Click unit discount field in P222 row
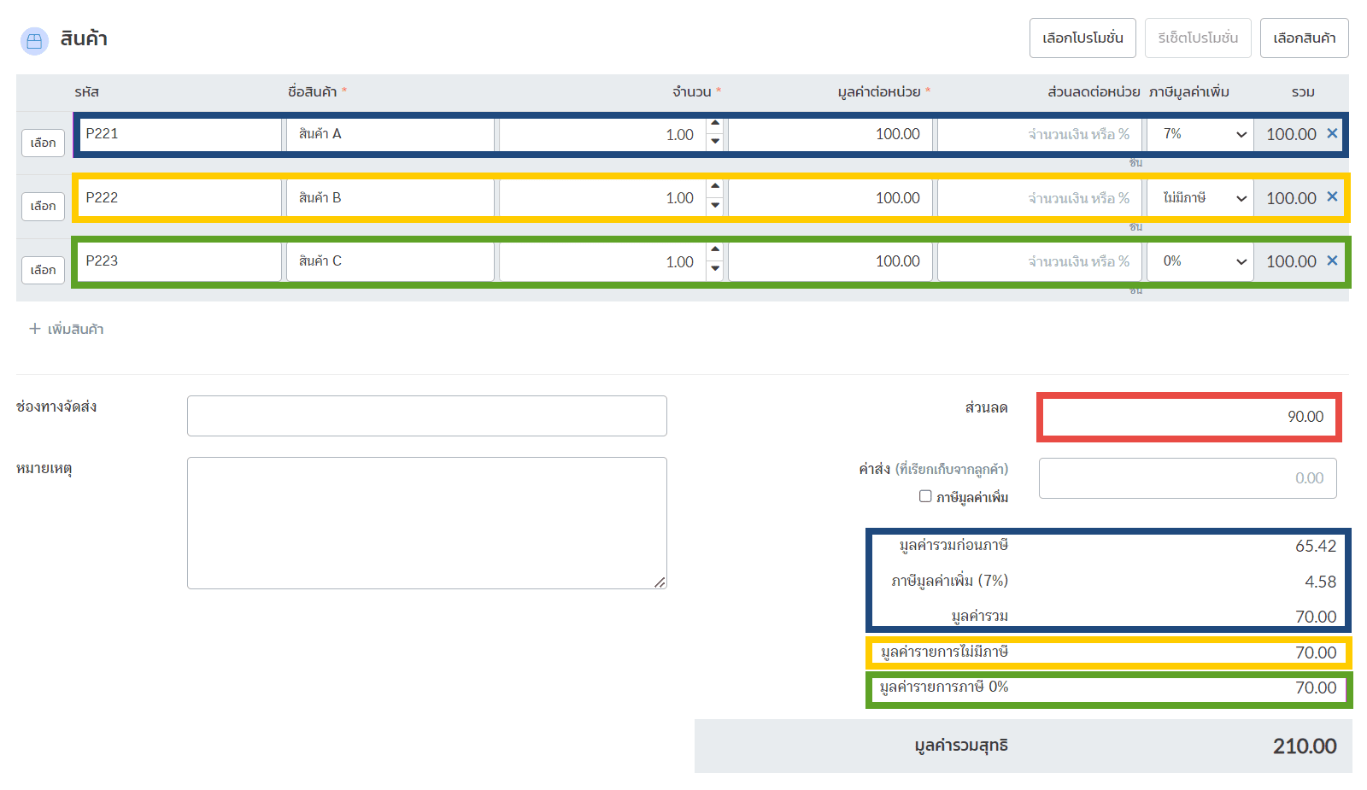1367x790 pixels. 1039,197
